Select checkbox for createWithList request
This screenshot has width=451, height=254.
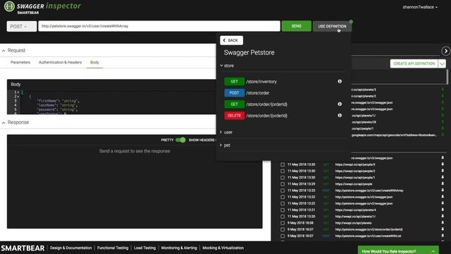[x=283, y=236]
